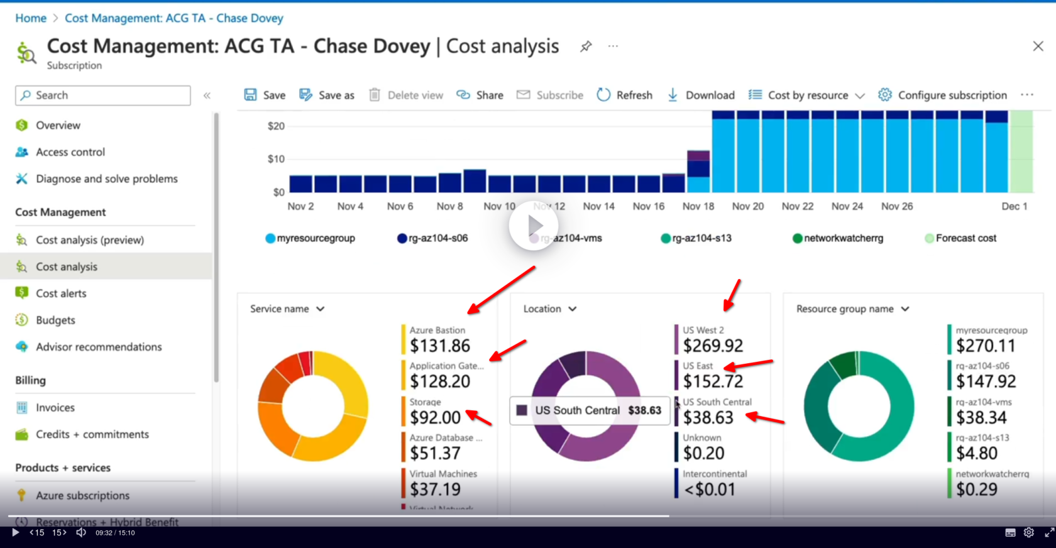Expand the Location dropdown
This screenshot has width=1056, height=548.
point(550,309)
